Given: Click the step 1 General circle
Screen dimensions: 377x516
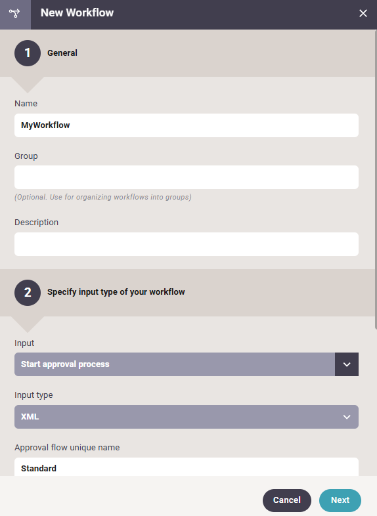Looking at the screenshot, I should point(28,53).
